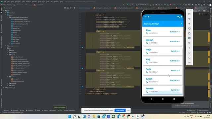
Task: Click the emulator zoom magnifier icon
Action: pyautogui.click(x=189, y=43)
